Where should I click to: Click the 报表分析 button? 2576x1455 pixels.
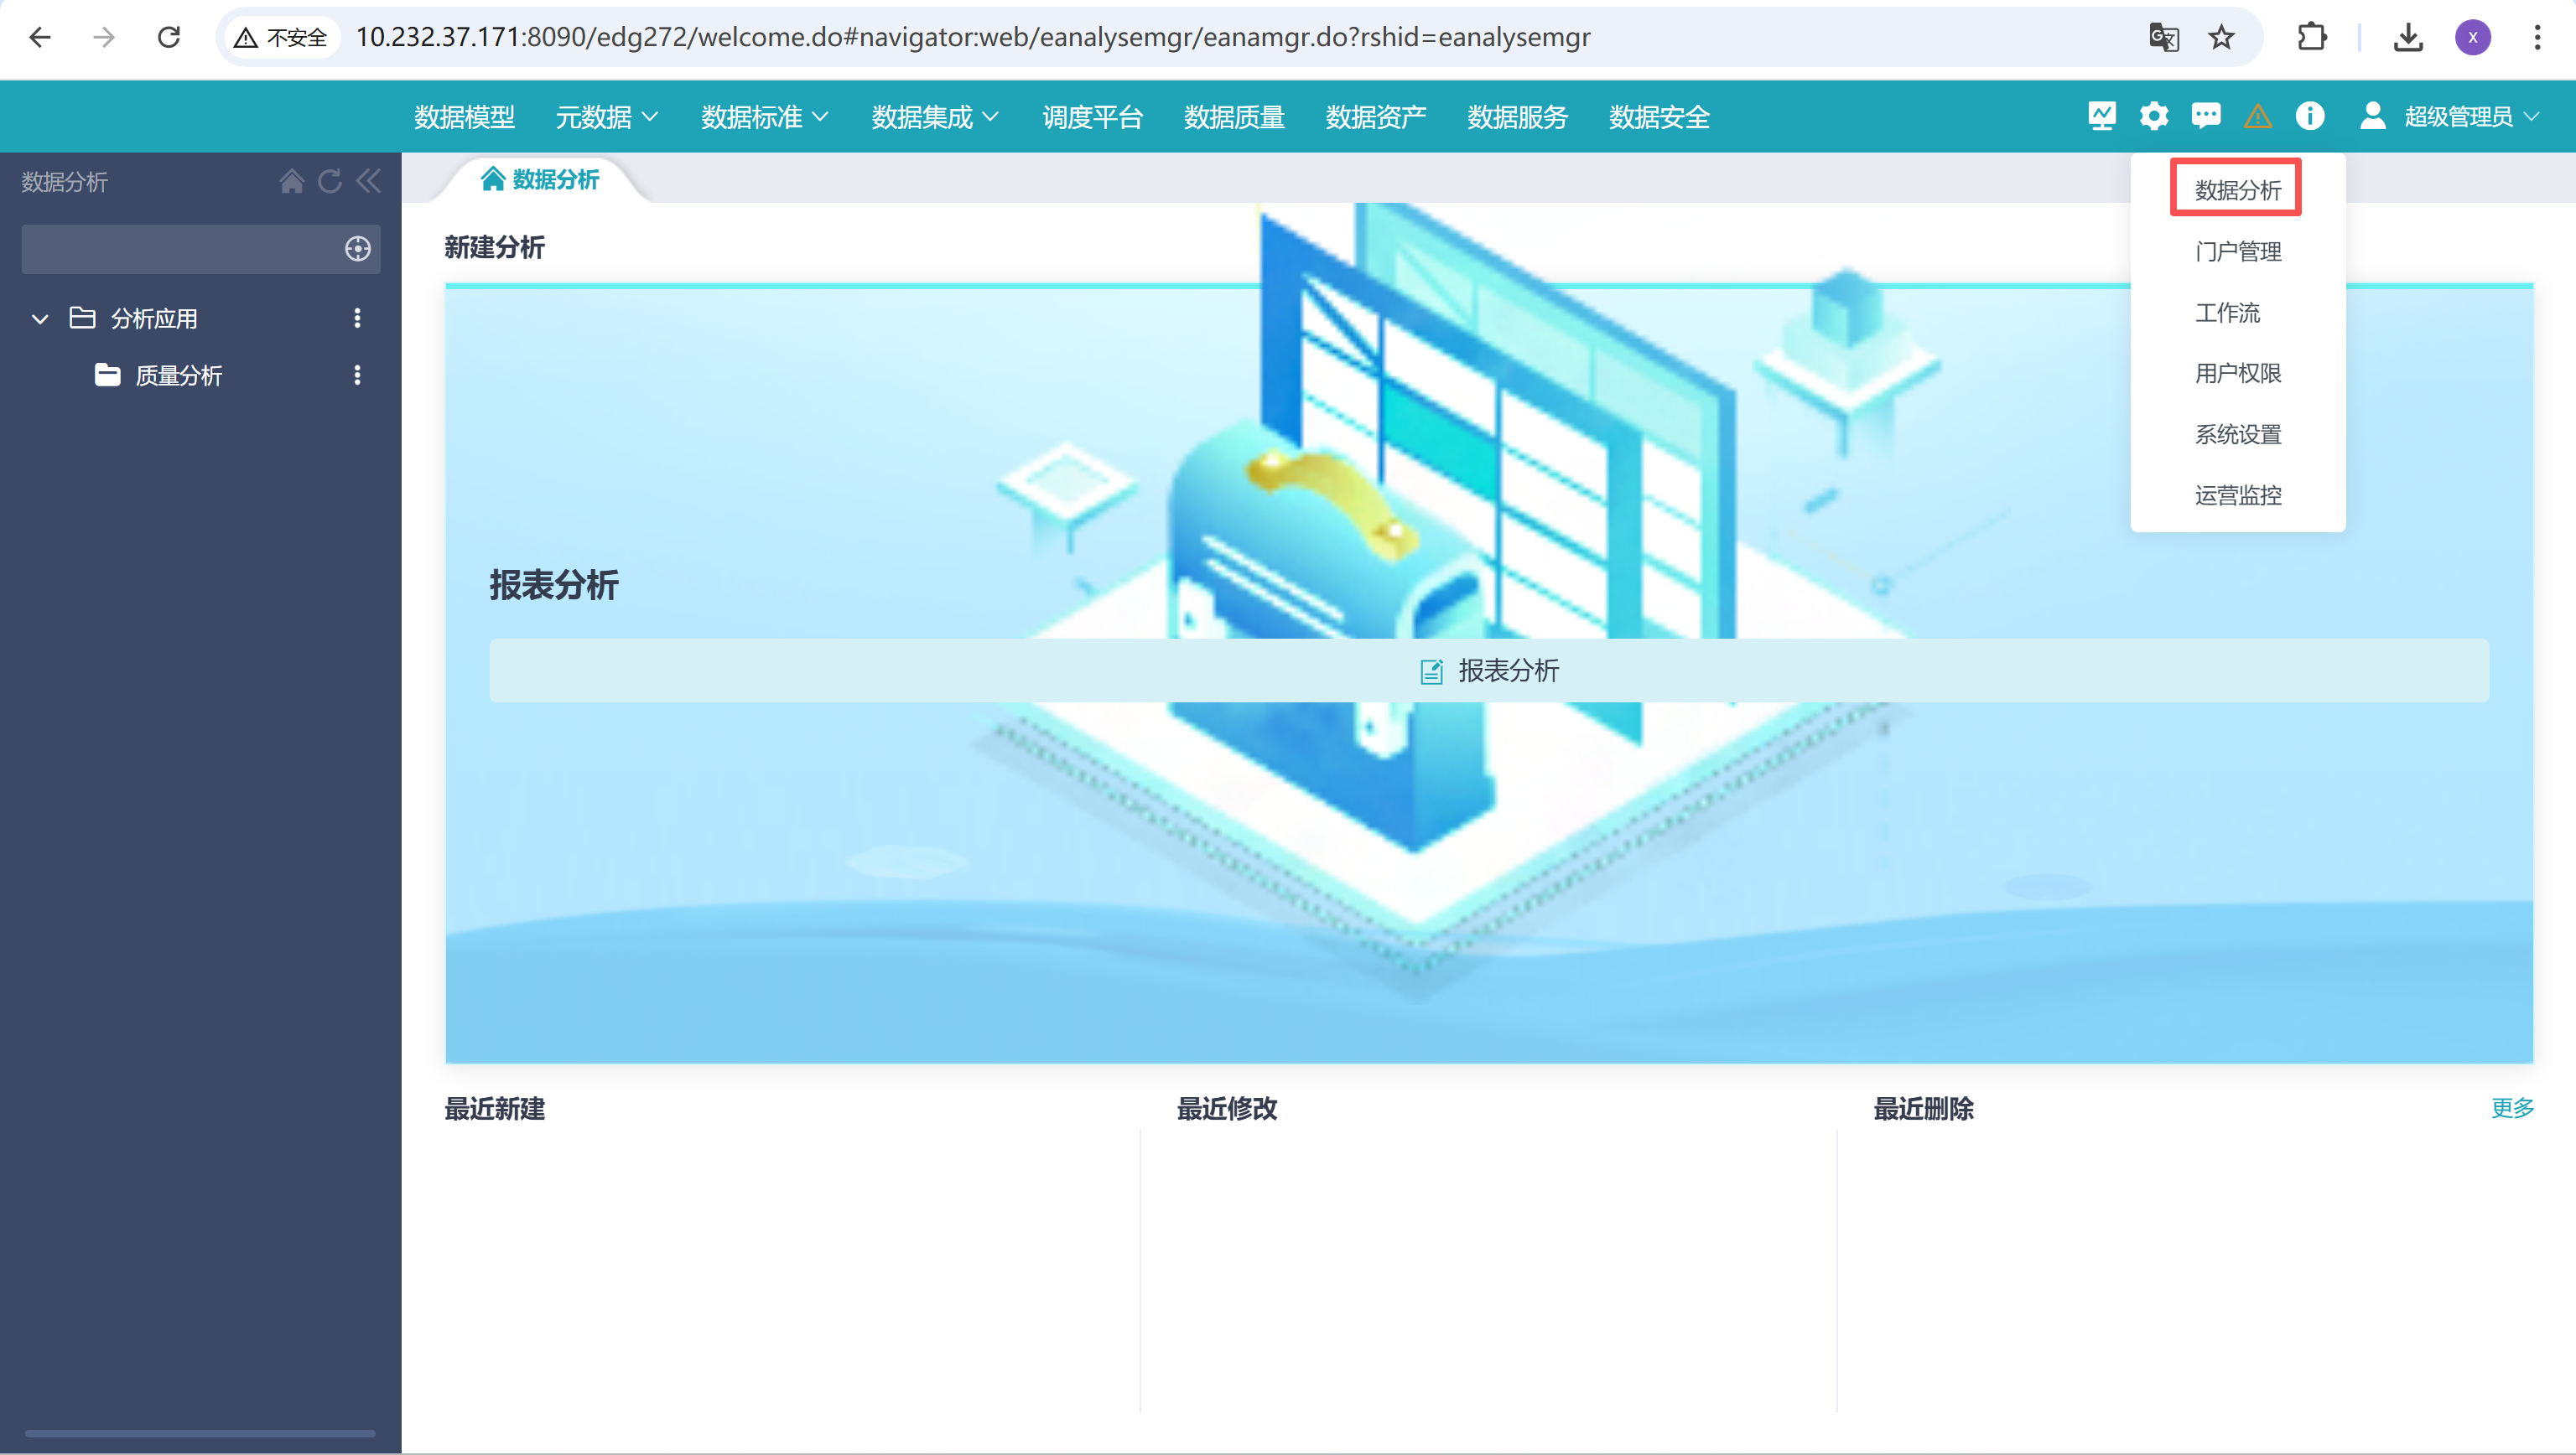[1488, 671]
